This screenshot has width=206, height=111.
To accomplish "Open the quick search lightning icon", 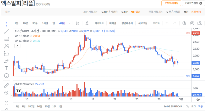I will click(x=184, y=23).
